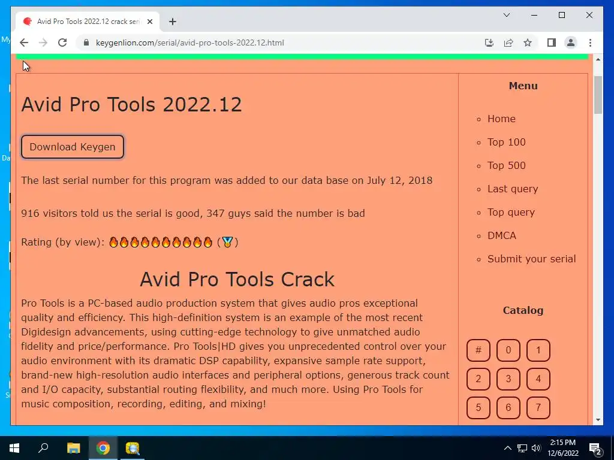Open the Chrome side panel icon
Screen dimensions: 614x460
(x=552, y=43)
